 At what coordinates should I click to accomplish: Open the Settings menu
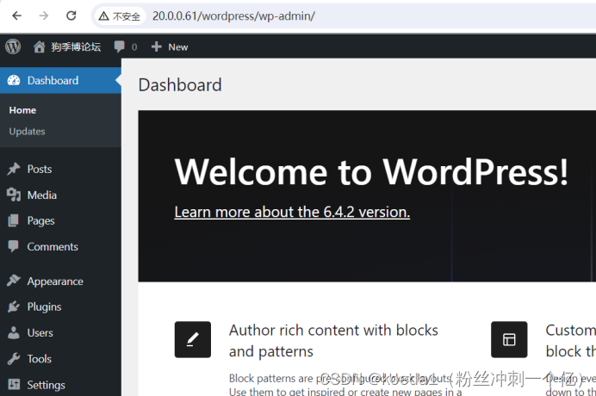coord(46,385)
